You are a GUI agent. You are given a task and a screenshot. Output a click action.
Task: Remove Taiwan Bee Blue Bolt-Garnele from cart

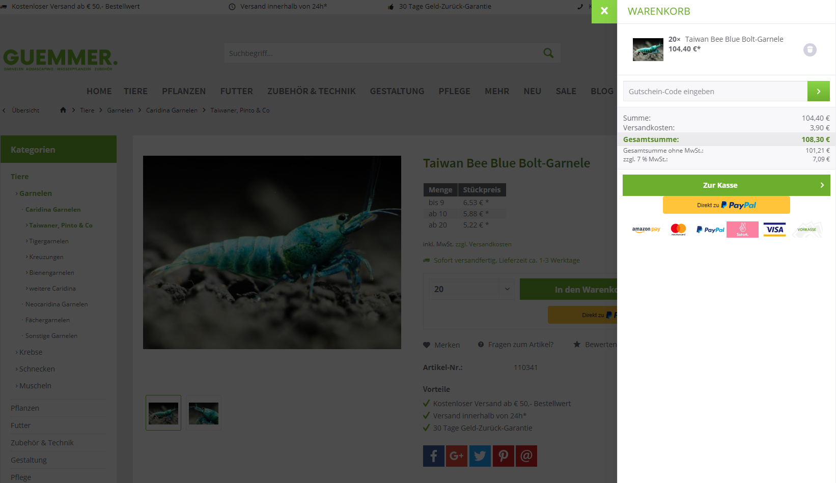[810, 50]
